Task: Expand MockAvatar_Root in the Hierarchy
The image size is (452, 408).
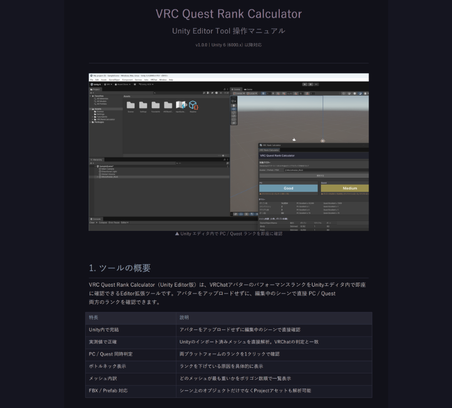Action: [98, 176]
